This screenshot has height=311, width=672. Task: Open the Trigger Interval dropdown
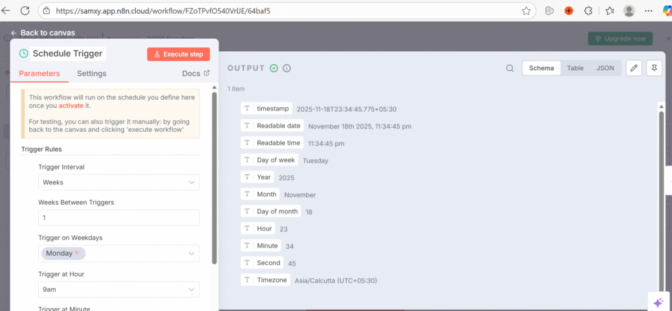tap(118, 182)
